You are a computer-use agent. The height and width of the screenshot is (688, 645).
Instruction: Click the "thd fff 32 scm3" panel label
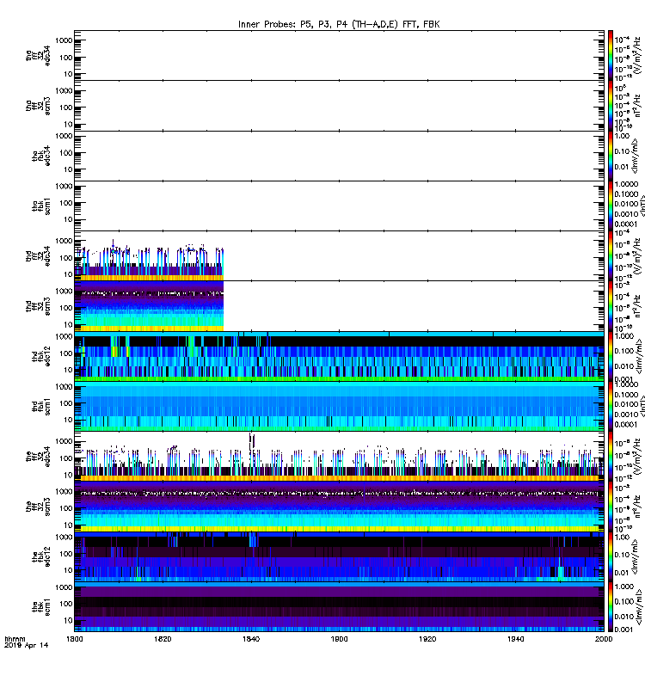[x=38, y=306]
